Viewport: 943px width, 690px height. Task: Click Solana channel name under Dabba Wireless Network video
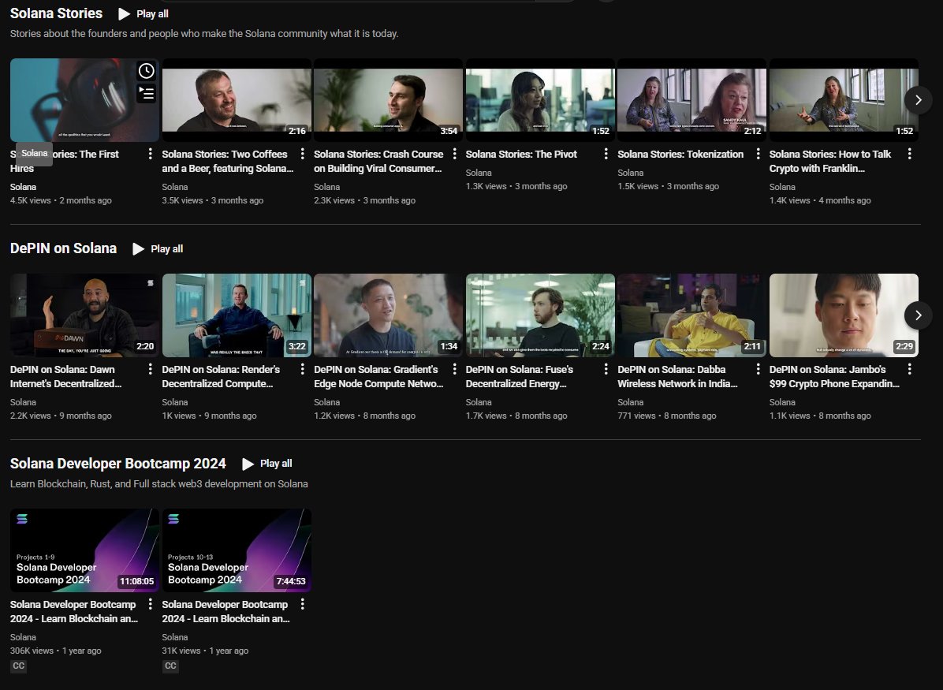point(630,402)
